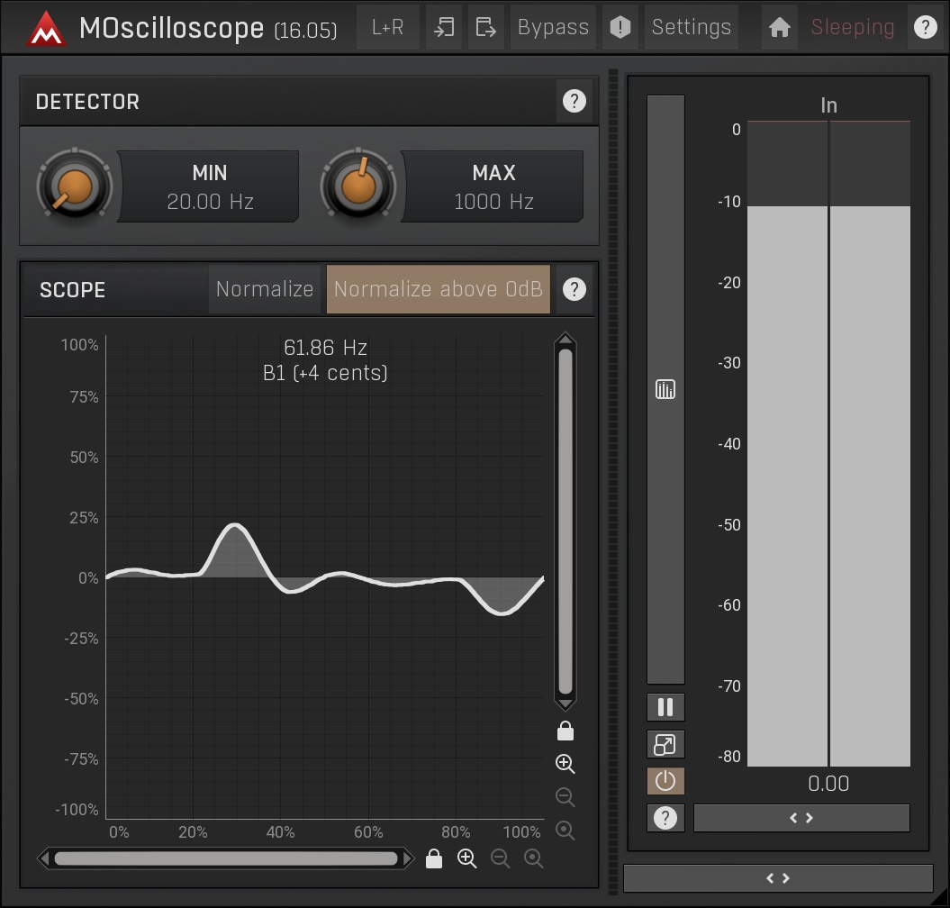
Task: Click the MIN frequency knob
Action: (x=75, y=186)
